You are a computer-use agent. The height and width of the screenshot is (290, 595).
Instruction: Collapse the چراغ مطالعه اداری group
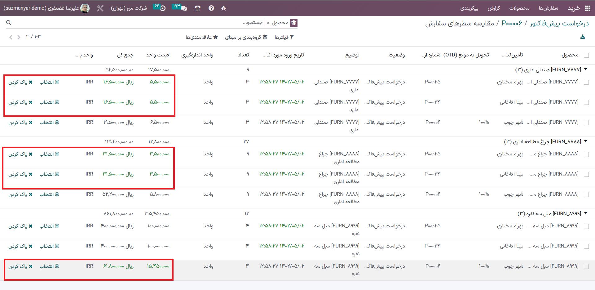(585, 141)
